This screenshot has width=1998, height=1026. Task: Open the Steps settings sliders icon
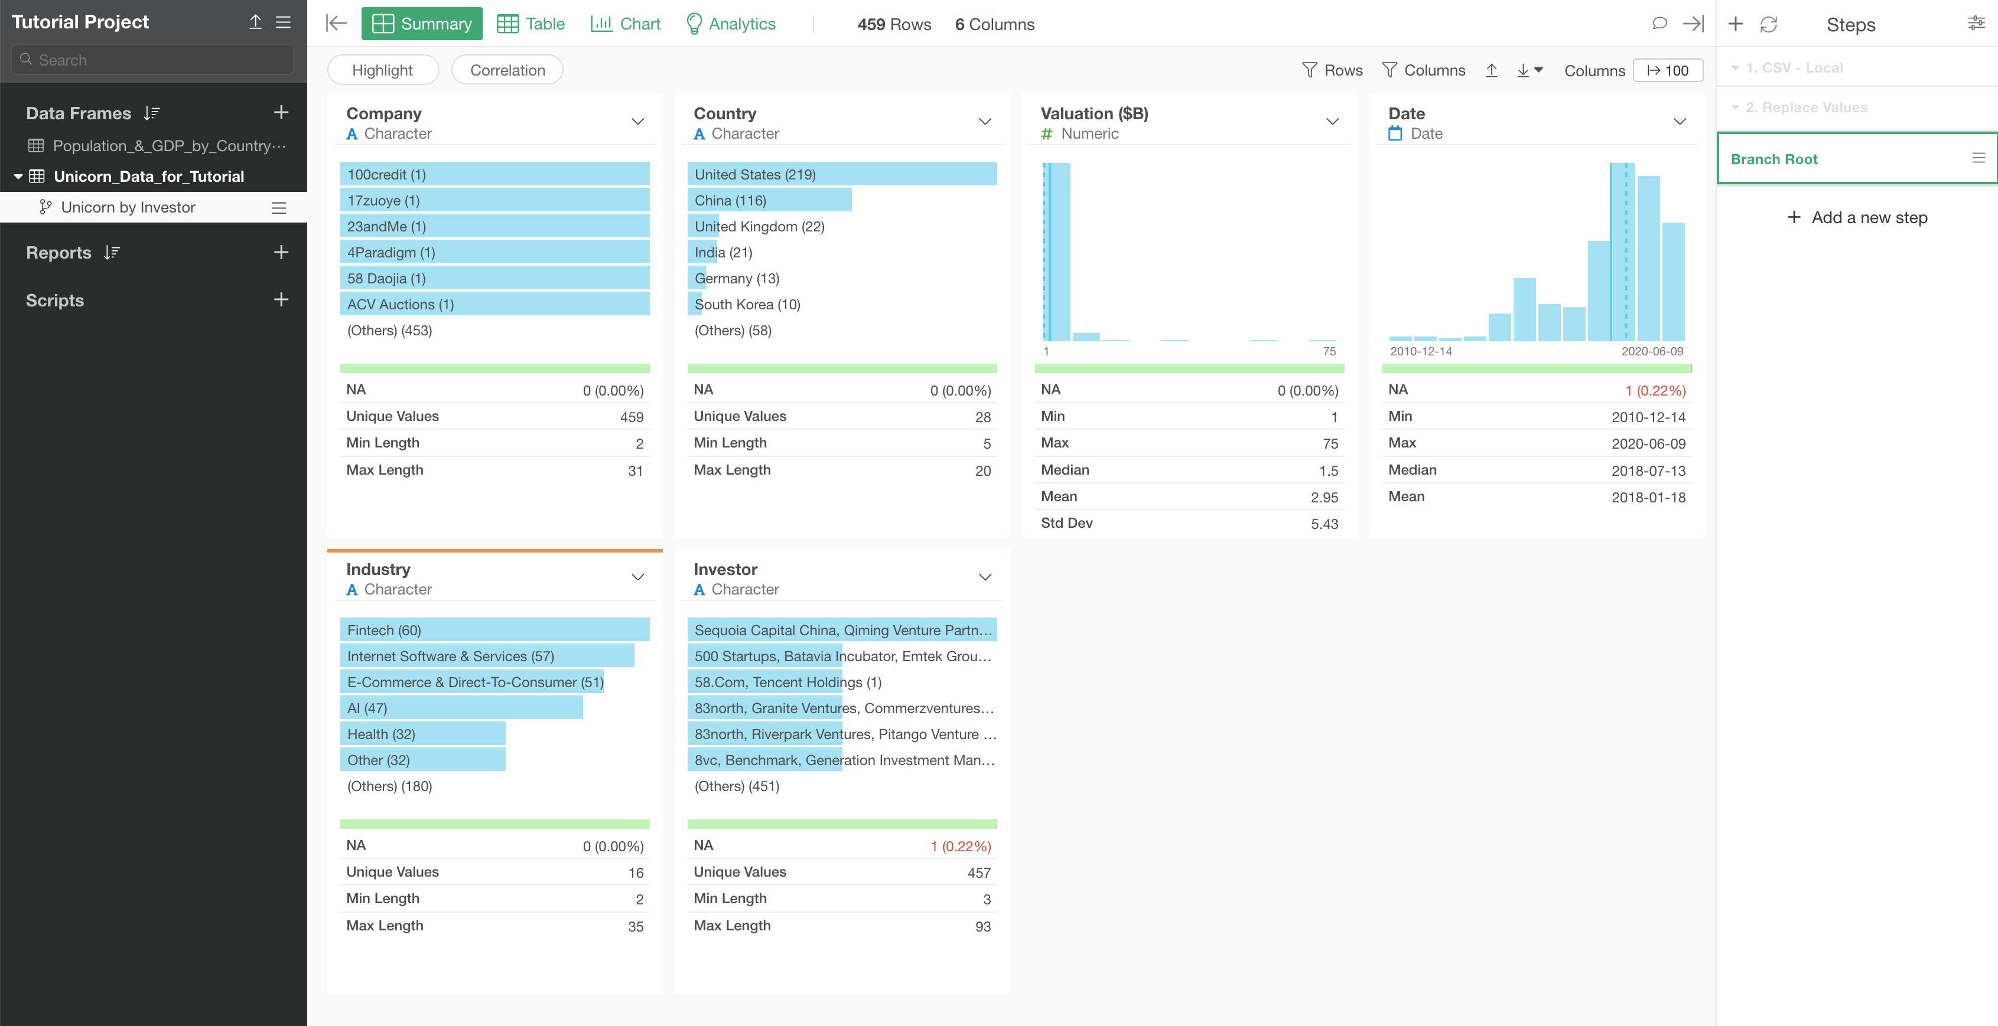[1976, 23]
